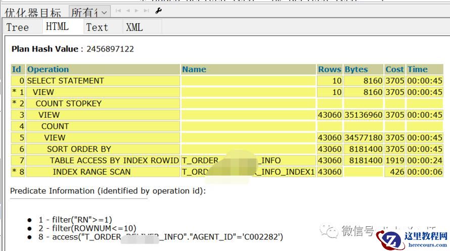Select the COUNT STOPKEY operation cell

(103, 104)
